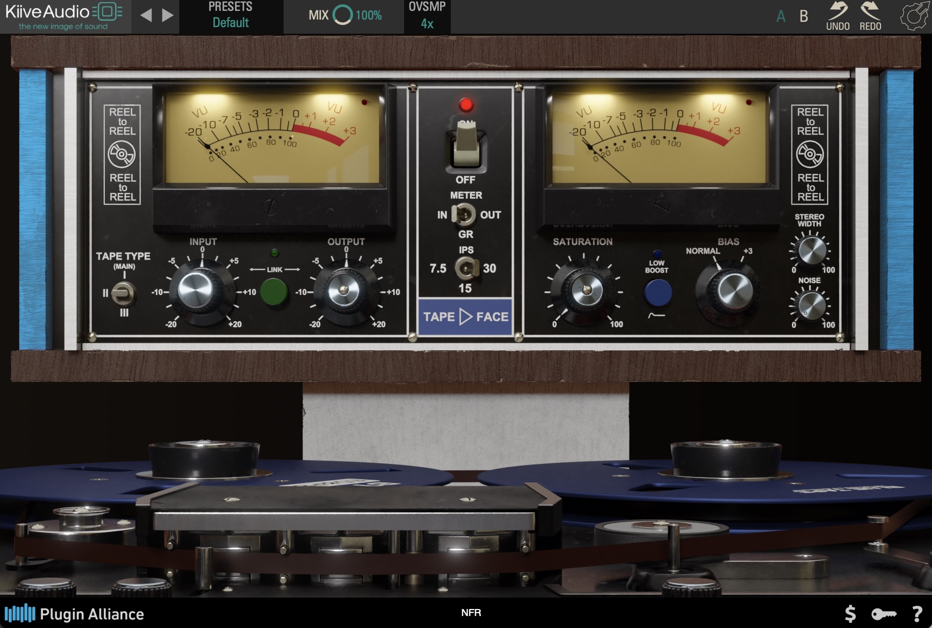The height and width of the screenshot is (628, 932).
Task: Load the next preset arrow
Action: pos(168,15)
